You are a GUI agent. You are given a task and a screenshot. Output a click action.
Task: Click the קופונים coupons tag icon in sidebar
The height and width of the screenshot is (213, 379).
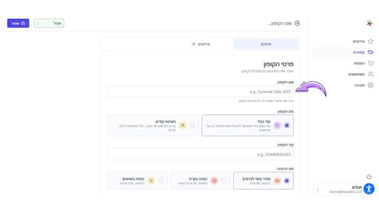click(x=371, y=52)
